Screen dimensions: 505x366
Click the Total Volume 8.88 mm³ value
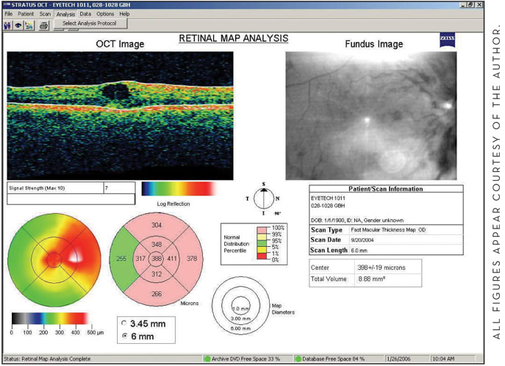click(x=372, y=279)
